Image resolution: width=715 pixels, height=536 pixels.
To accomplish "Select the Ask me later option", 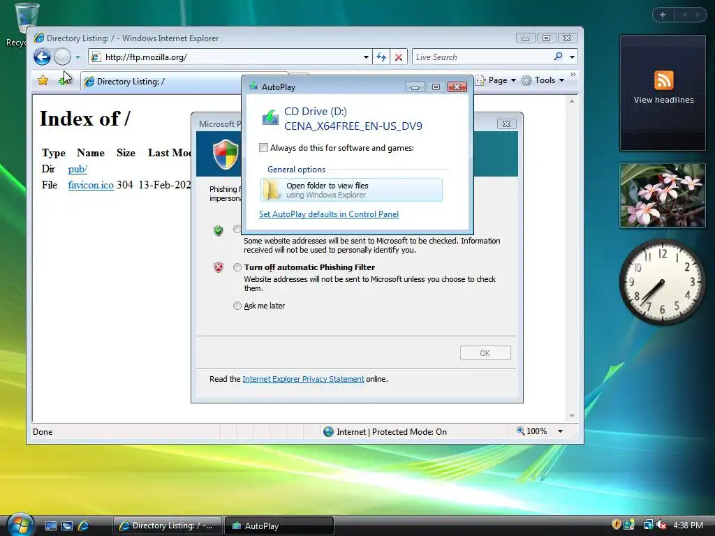I will click(237, 306).
